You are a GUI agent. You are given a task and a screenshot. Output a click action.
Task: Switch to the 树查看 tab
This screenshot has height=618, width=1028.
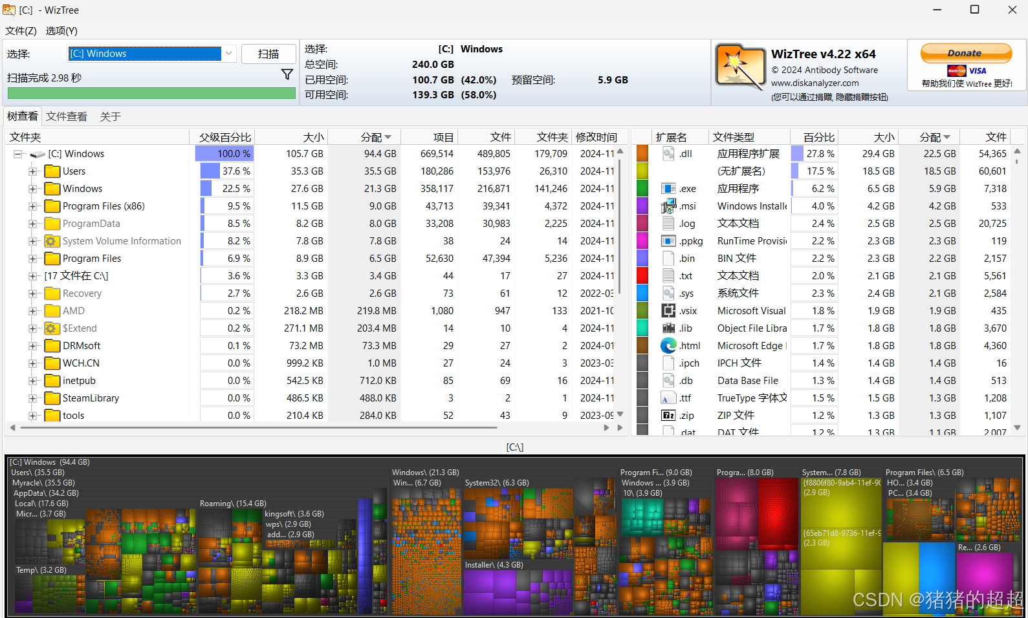[23, 116]
